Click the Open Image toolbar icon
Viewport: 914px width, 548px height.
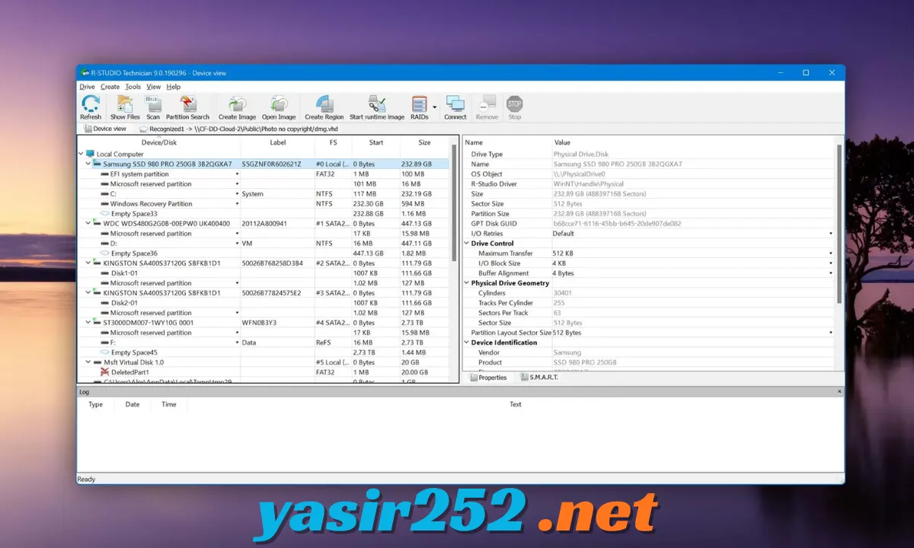pyautogui.click(x=279, y=104)
